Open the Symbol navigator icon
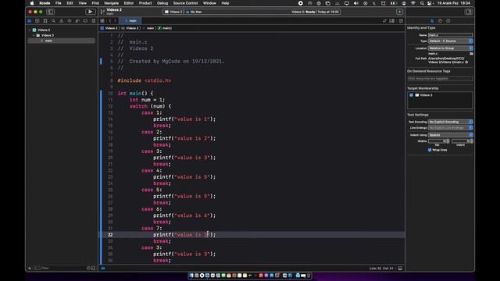This screenshot has height=281, width=500. click(45, 21)
